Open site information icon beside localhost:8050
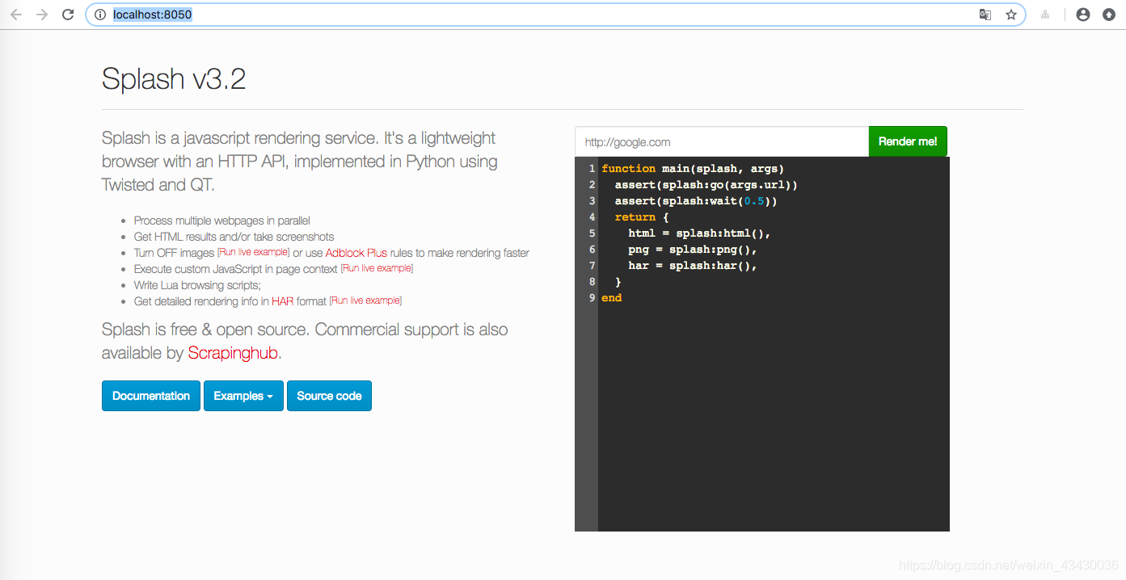Image resolution: width=1126 pixels, height=580 pixels. click(x=100, y=15)
